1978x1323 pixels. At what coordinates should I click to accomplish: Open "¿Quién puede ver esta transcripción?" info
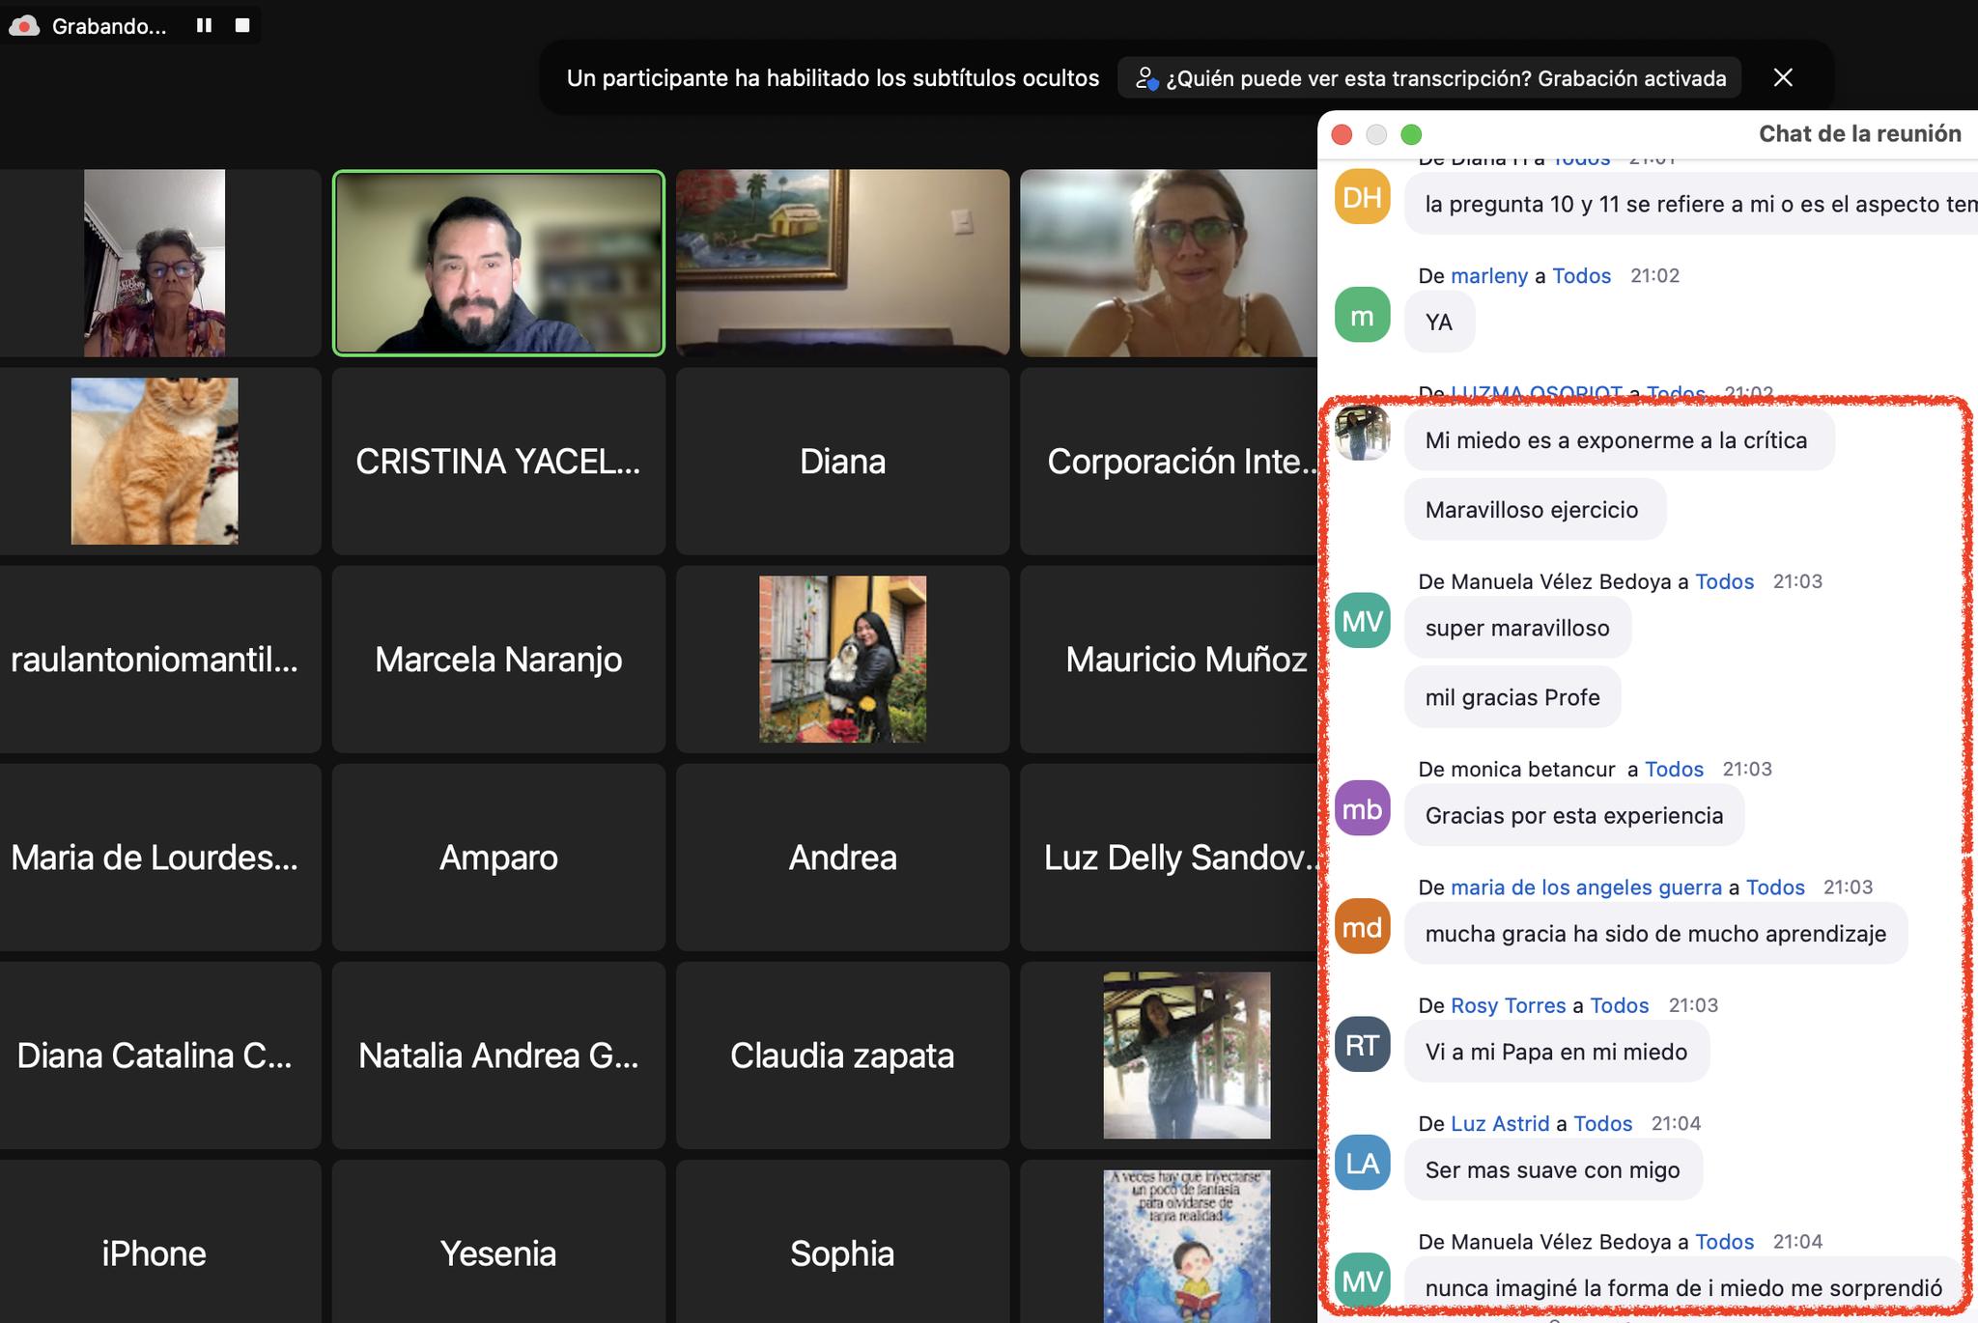point(1431,78)
